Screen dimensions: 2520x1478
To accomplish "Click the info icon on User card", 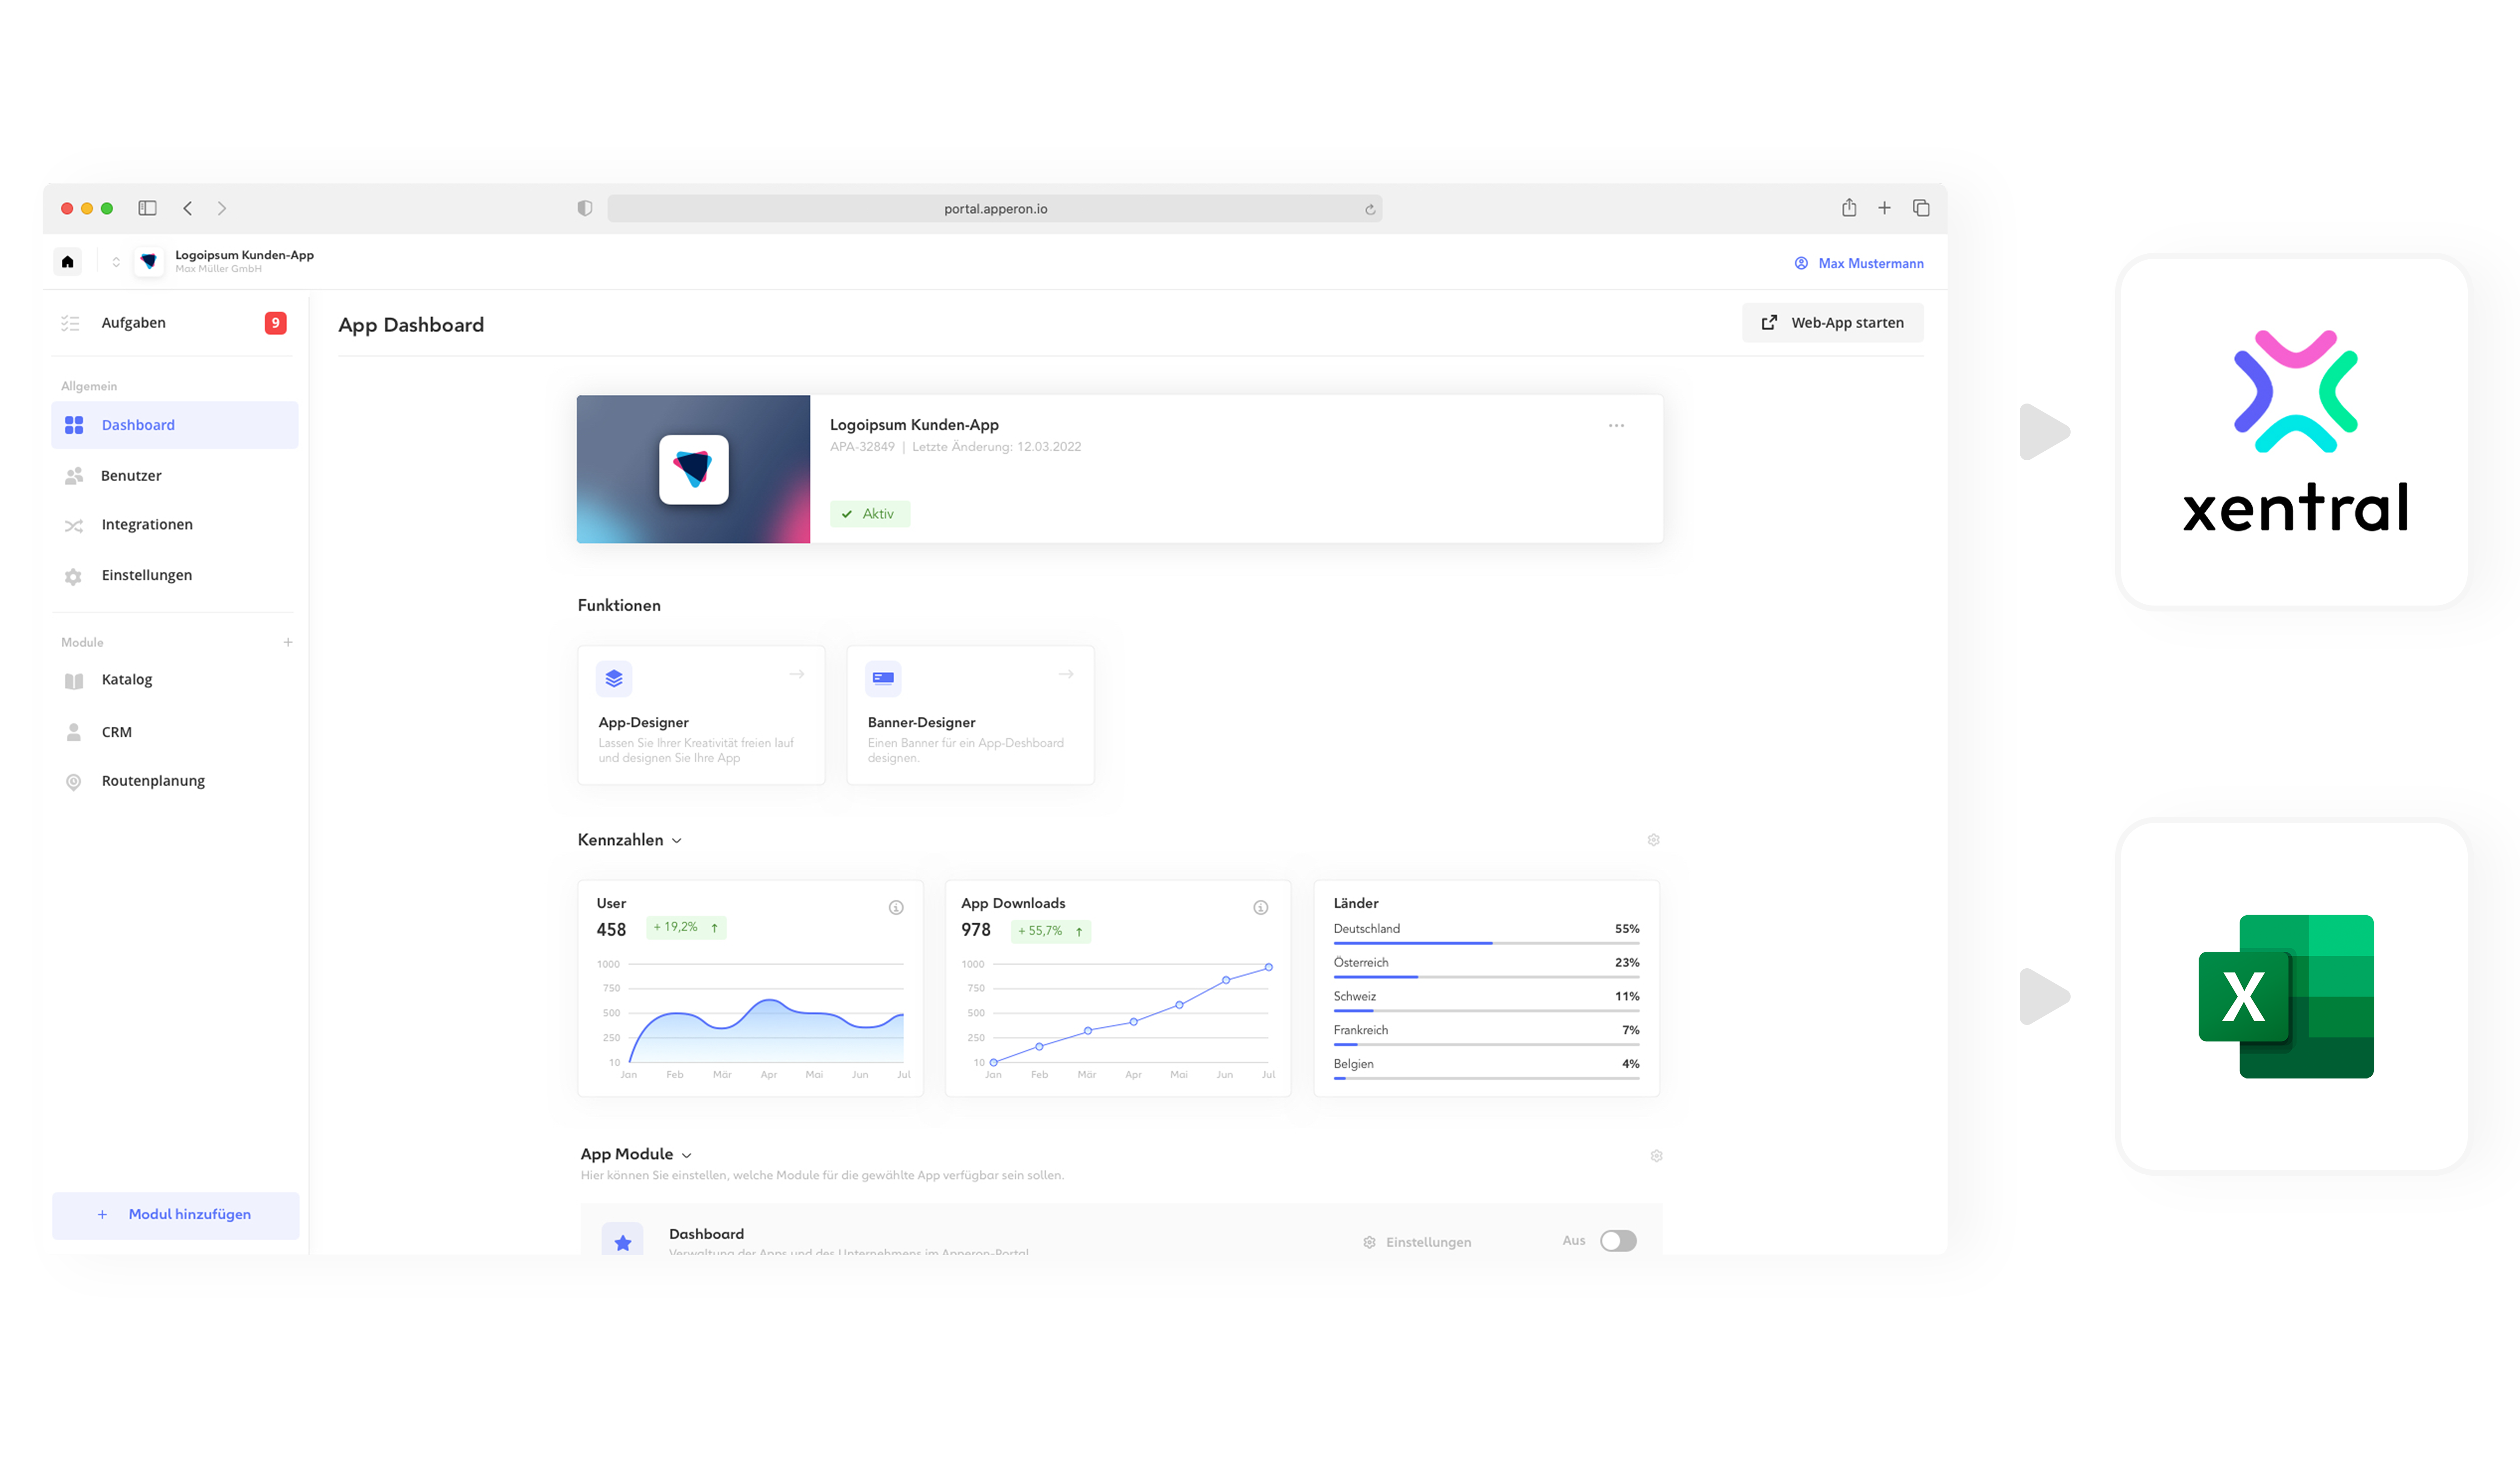I will coord(896,908).
